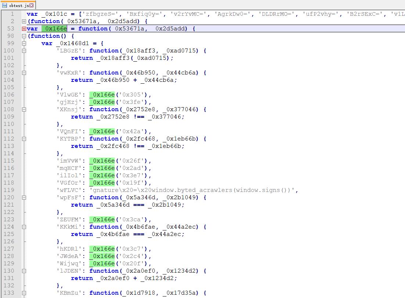Click the !== operator on line 109
This screenshot has height=298, width=405.
pyautogui.click(x=139, y=117)
